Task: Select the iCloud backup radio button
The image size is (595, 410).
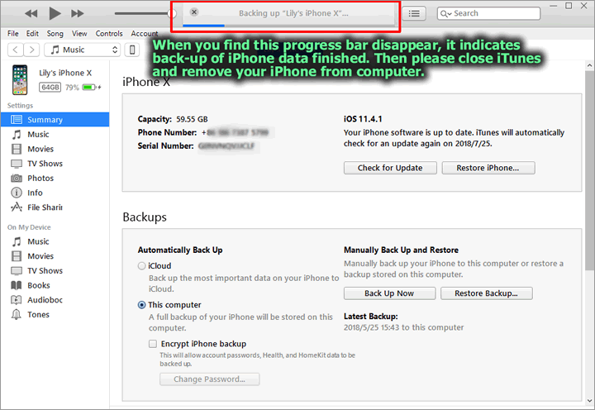Action: coord(141,266)
